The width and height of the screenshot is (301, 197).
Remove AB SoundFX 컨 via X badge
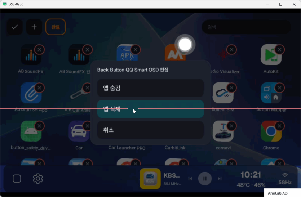(x=87, y=50)
